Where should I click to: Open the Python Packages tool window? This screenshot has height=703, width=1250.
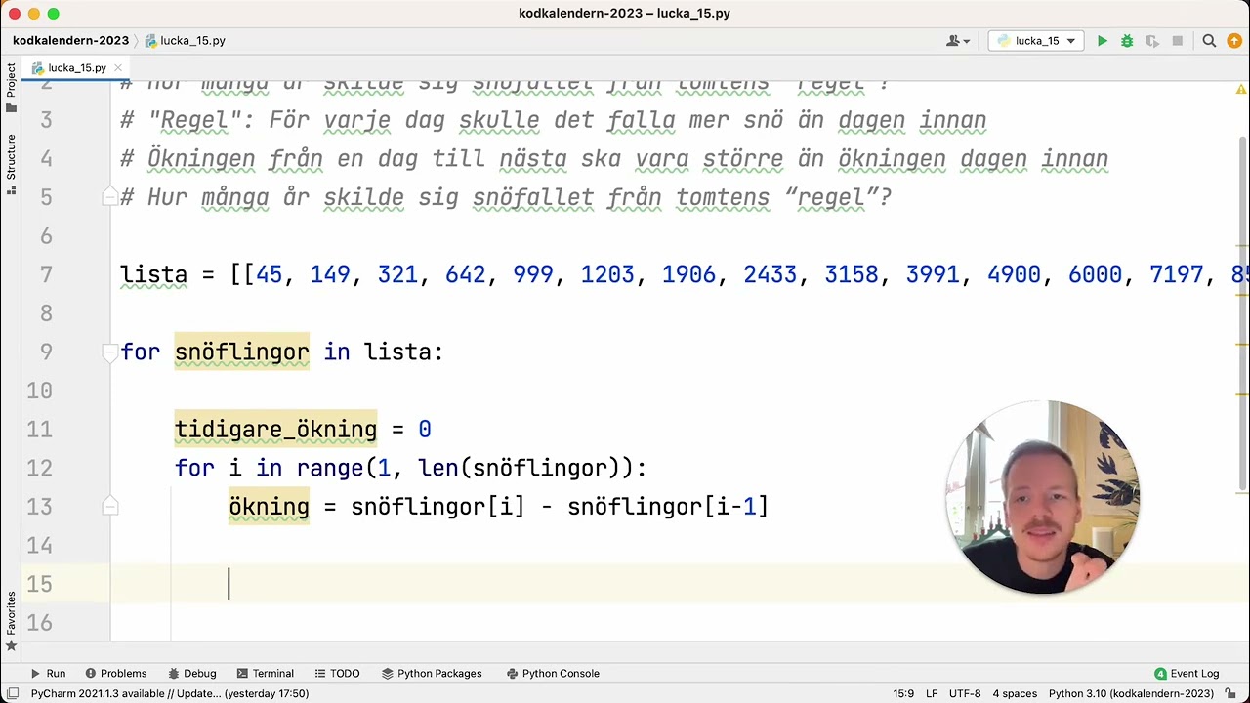432,674
